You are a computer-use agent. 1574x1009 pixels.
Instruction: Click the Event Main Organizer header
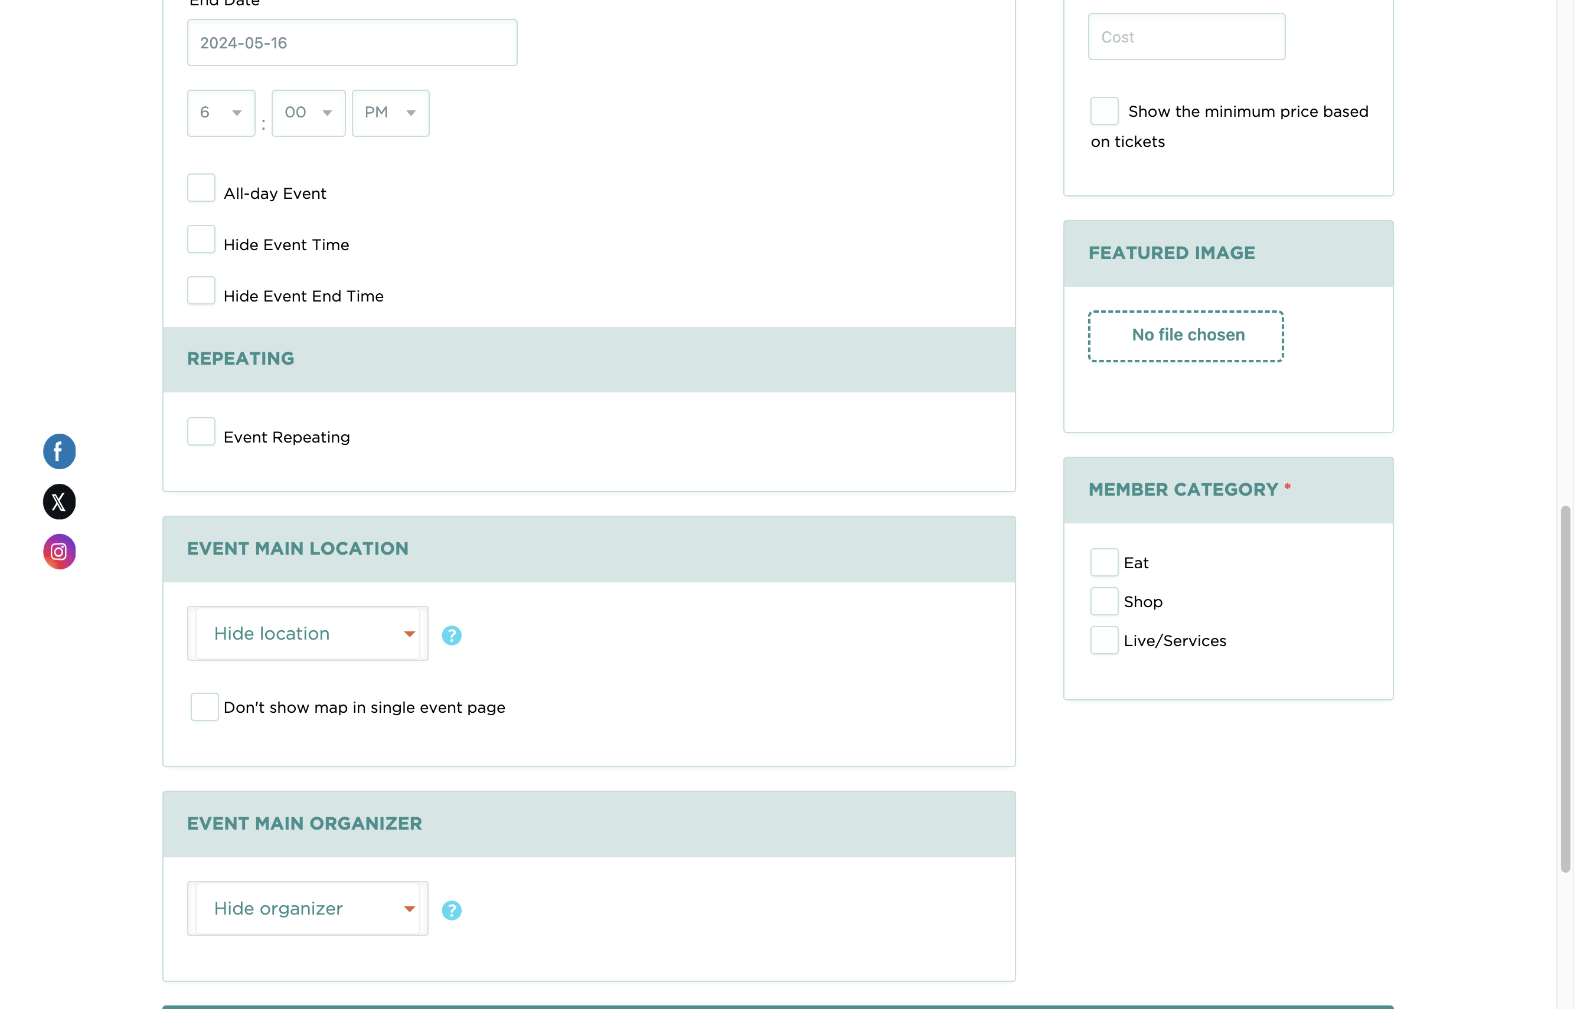coord(589,824)
